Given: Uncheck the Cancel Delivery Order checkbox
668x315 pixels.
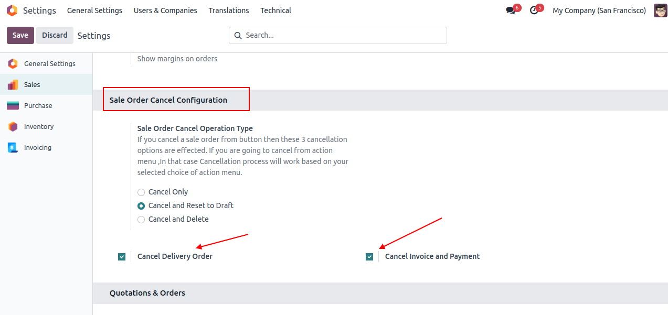Looking at the screenshot, I should 122,257.
